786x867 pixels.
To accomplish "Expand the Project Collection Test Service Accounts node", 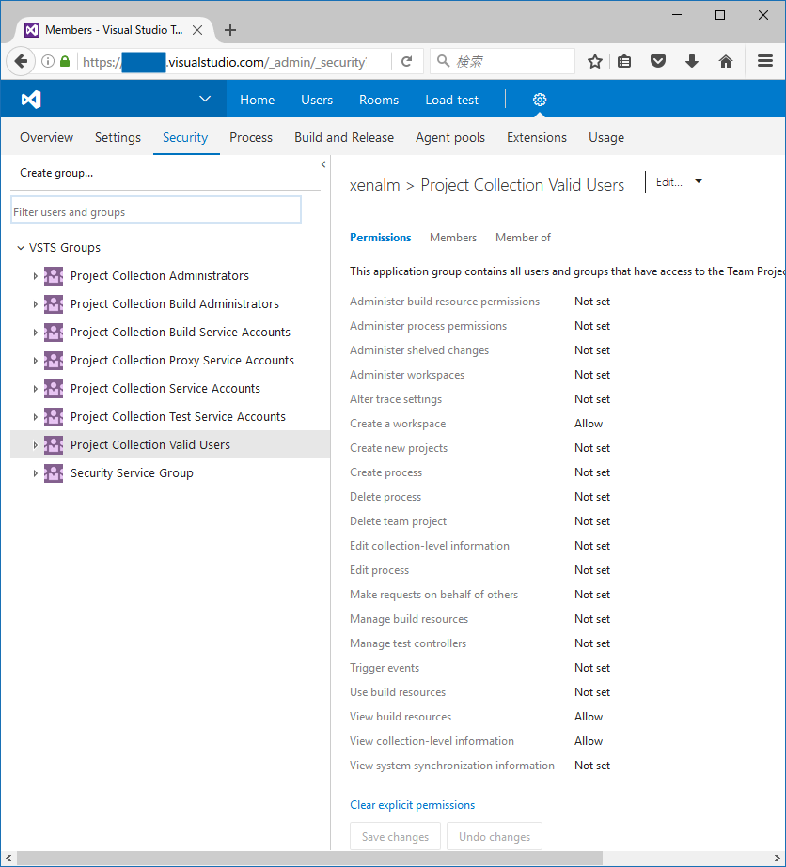I will [x=36, y=417].
